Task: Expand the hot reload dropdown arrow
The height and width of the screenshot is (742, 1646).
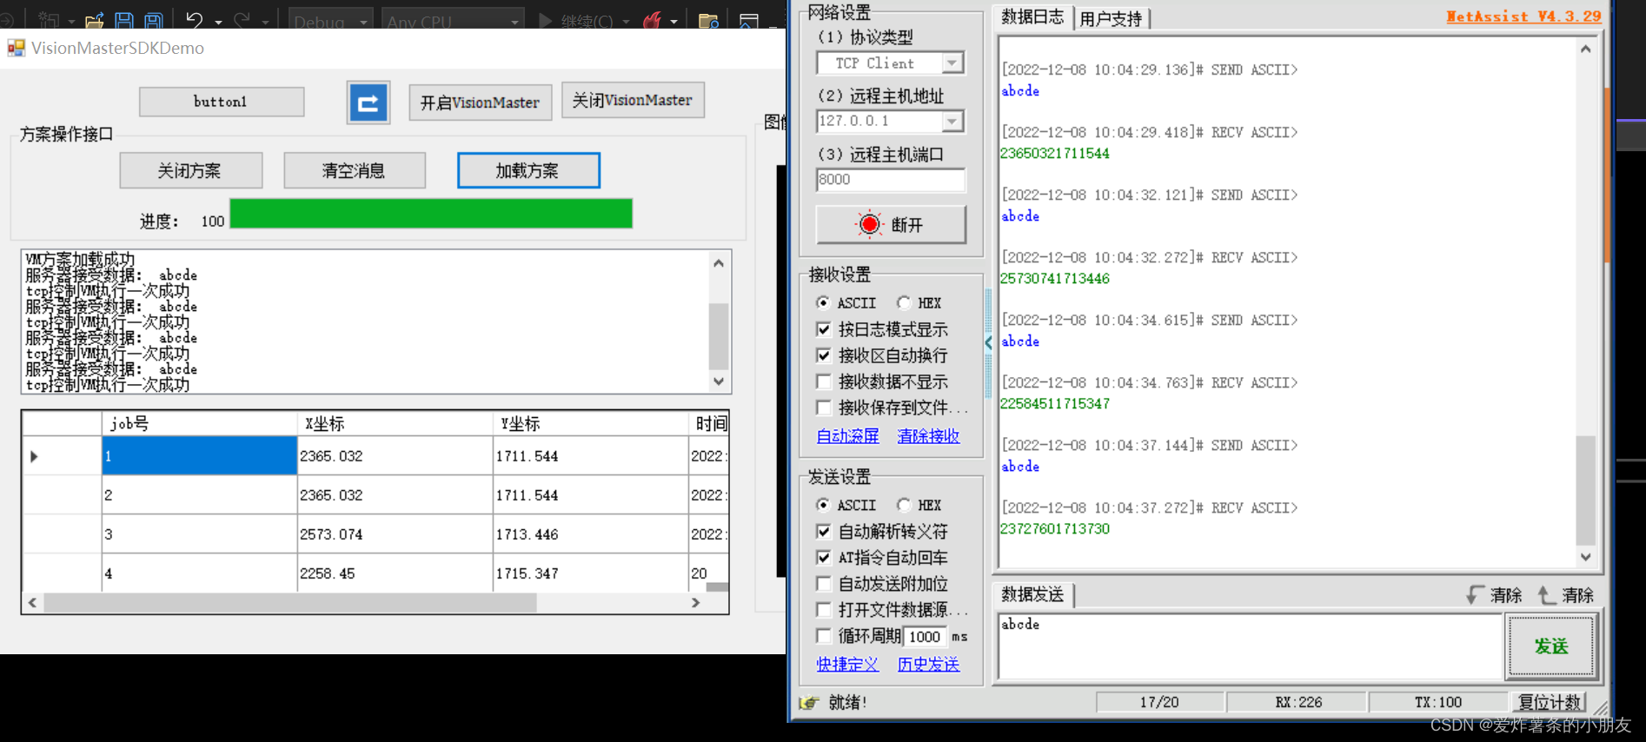Action: click(x=674, y=22)
